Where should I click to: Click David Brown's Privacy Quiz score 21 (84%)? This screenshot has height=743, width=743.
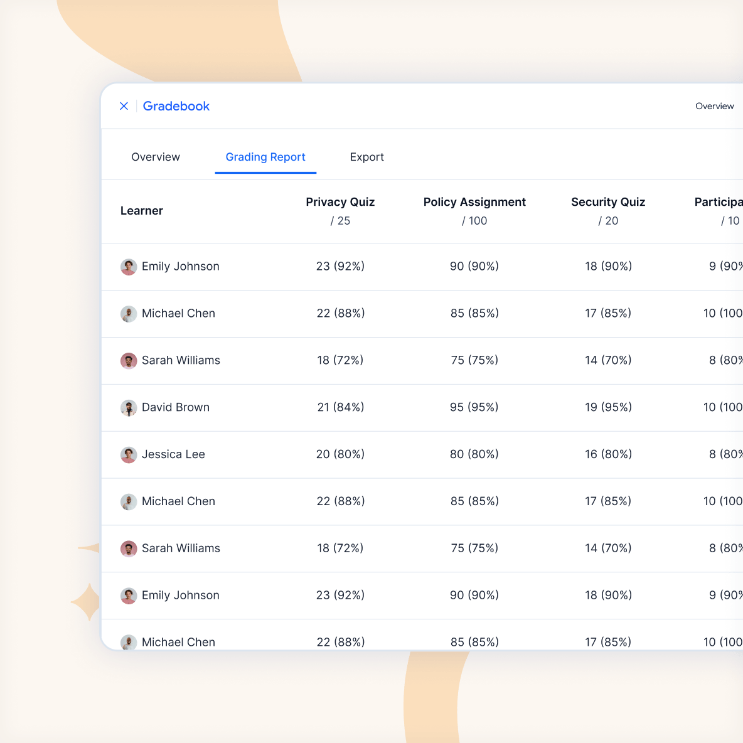tap(340, 407)
